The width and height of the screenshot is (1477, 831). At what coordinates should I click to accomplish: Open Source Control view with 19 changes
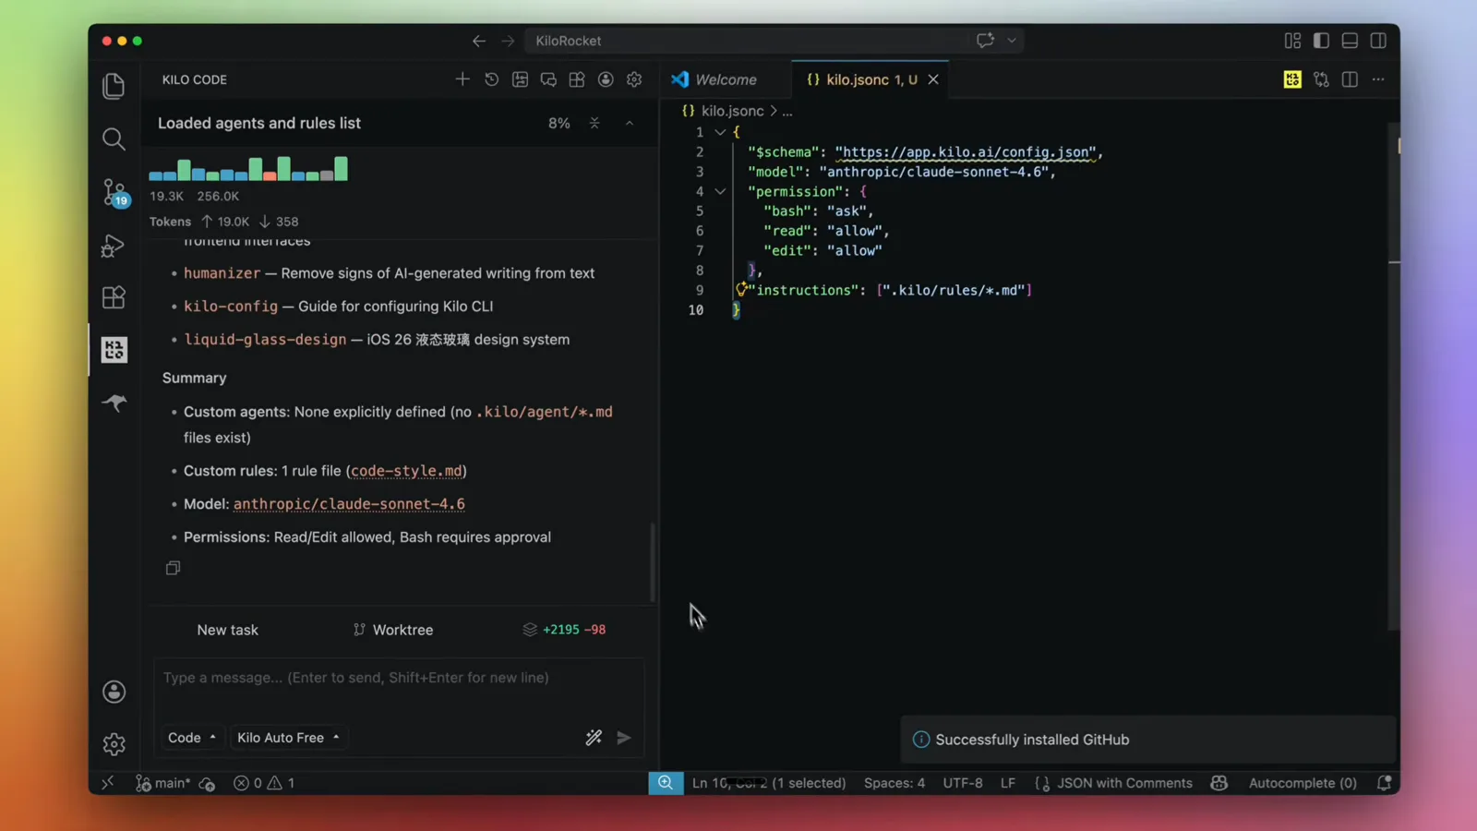(114, 192)
